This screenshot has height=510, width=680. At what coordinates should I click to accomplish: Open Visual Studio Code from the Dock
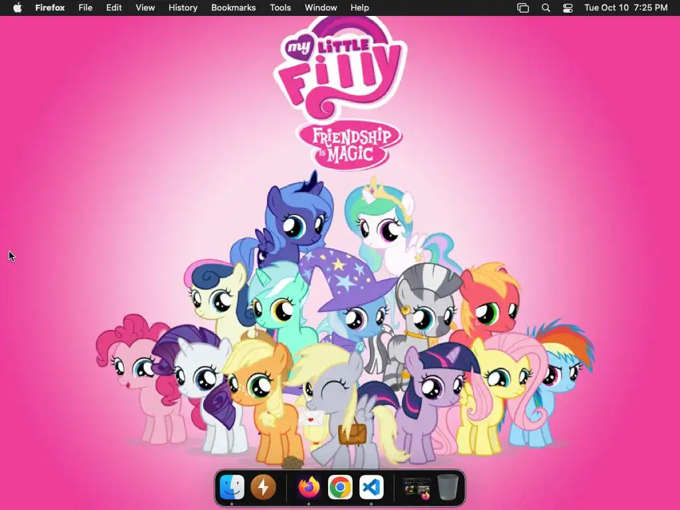coord(371,487)
